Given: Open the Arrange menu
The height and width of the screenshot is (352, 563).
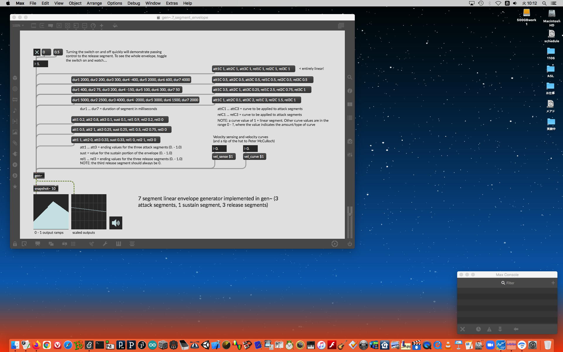Looking at the screenshot, I should click(94, 3).
